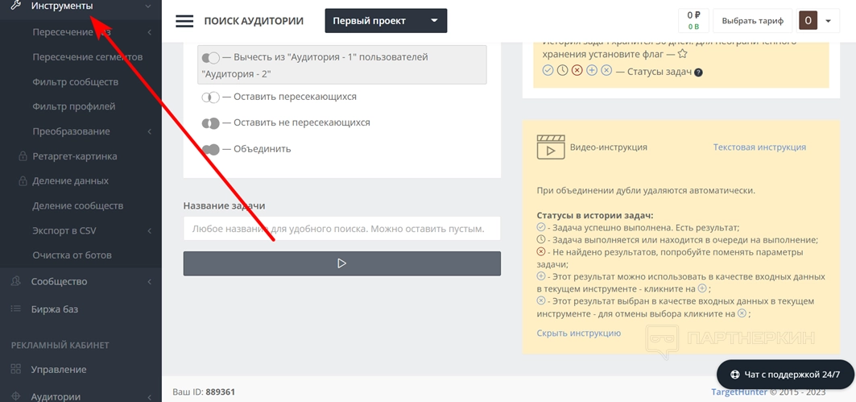Click the question mark help icon by Статусы задач
The image size is (856, 402).
tap(699, 72)
